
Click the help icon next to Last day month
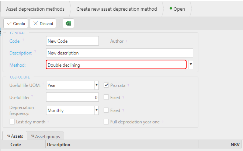click(x=48, y=122)
